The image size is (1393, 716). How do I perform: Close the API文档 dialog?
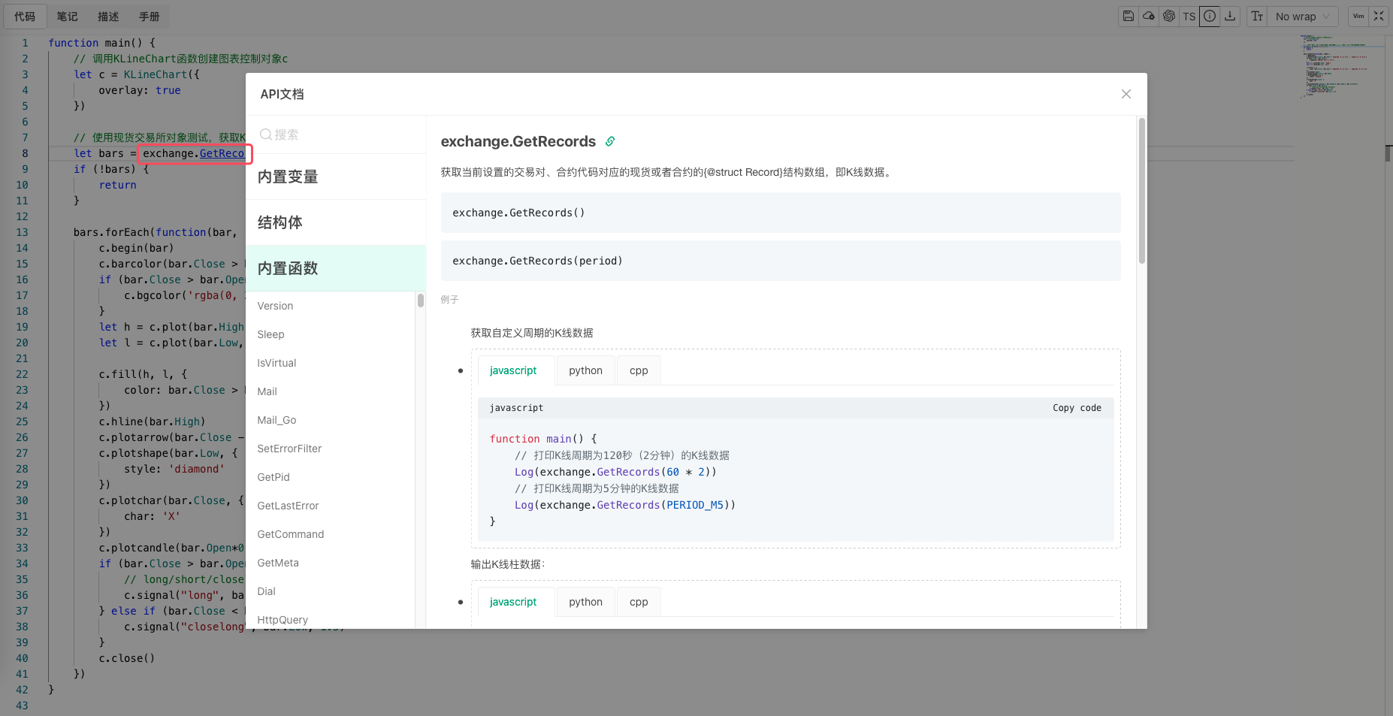tap(1126, 94)
